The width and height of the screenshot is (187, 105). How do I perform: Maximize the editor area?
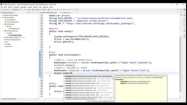coord(181,12)
